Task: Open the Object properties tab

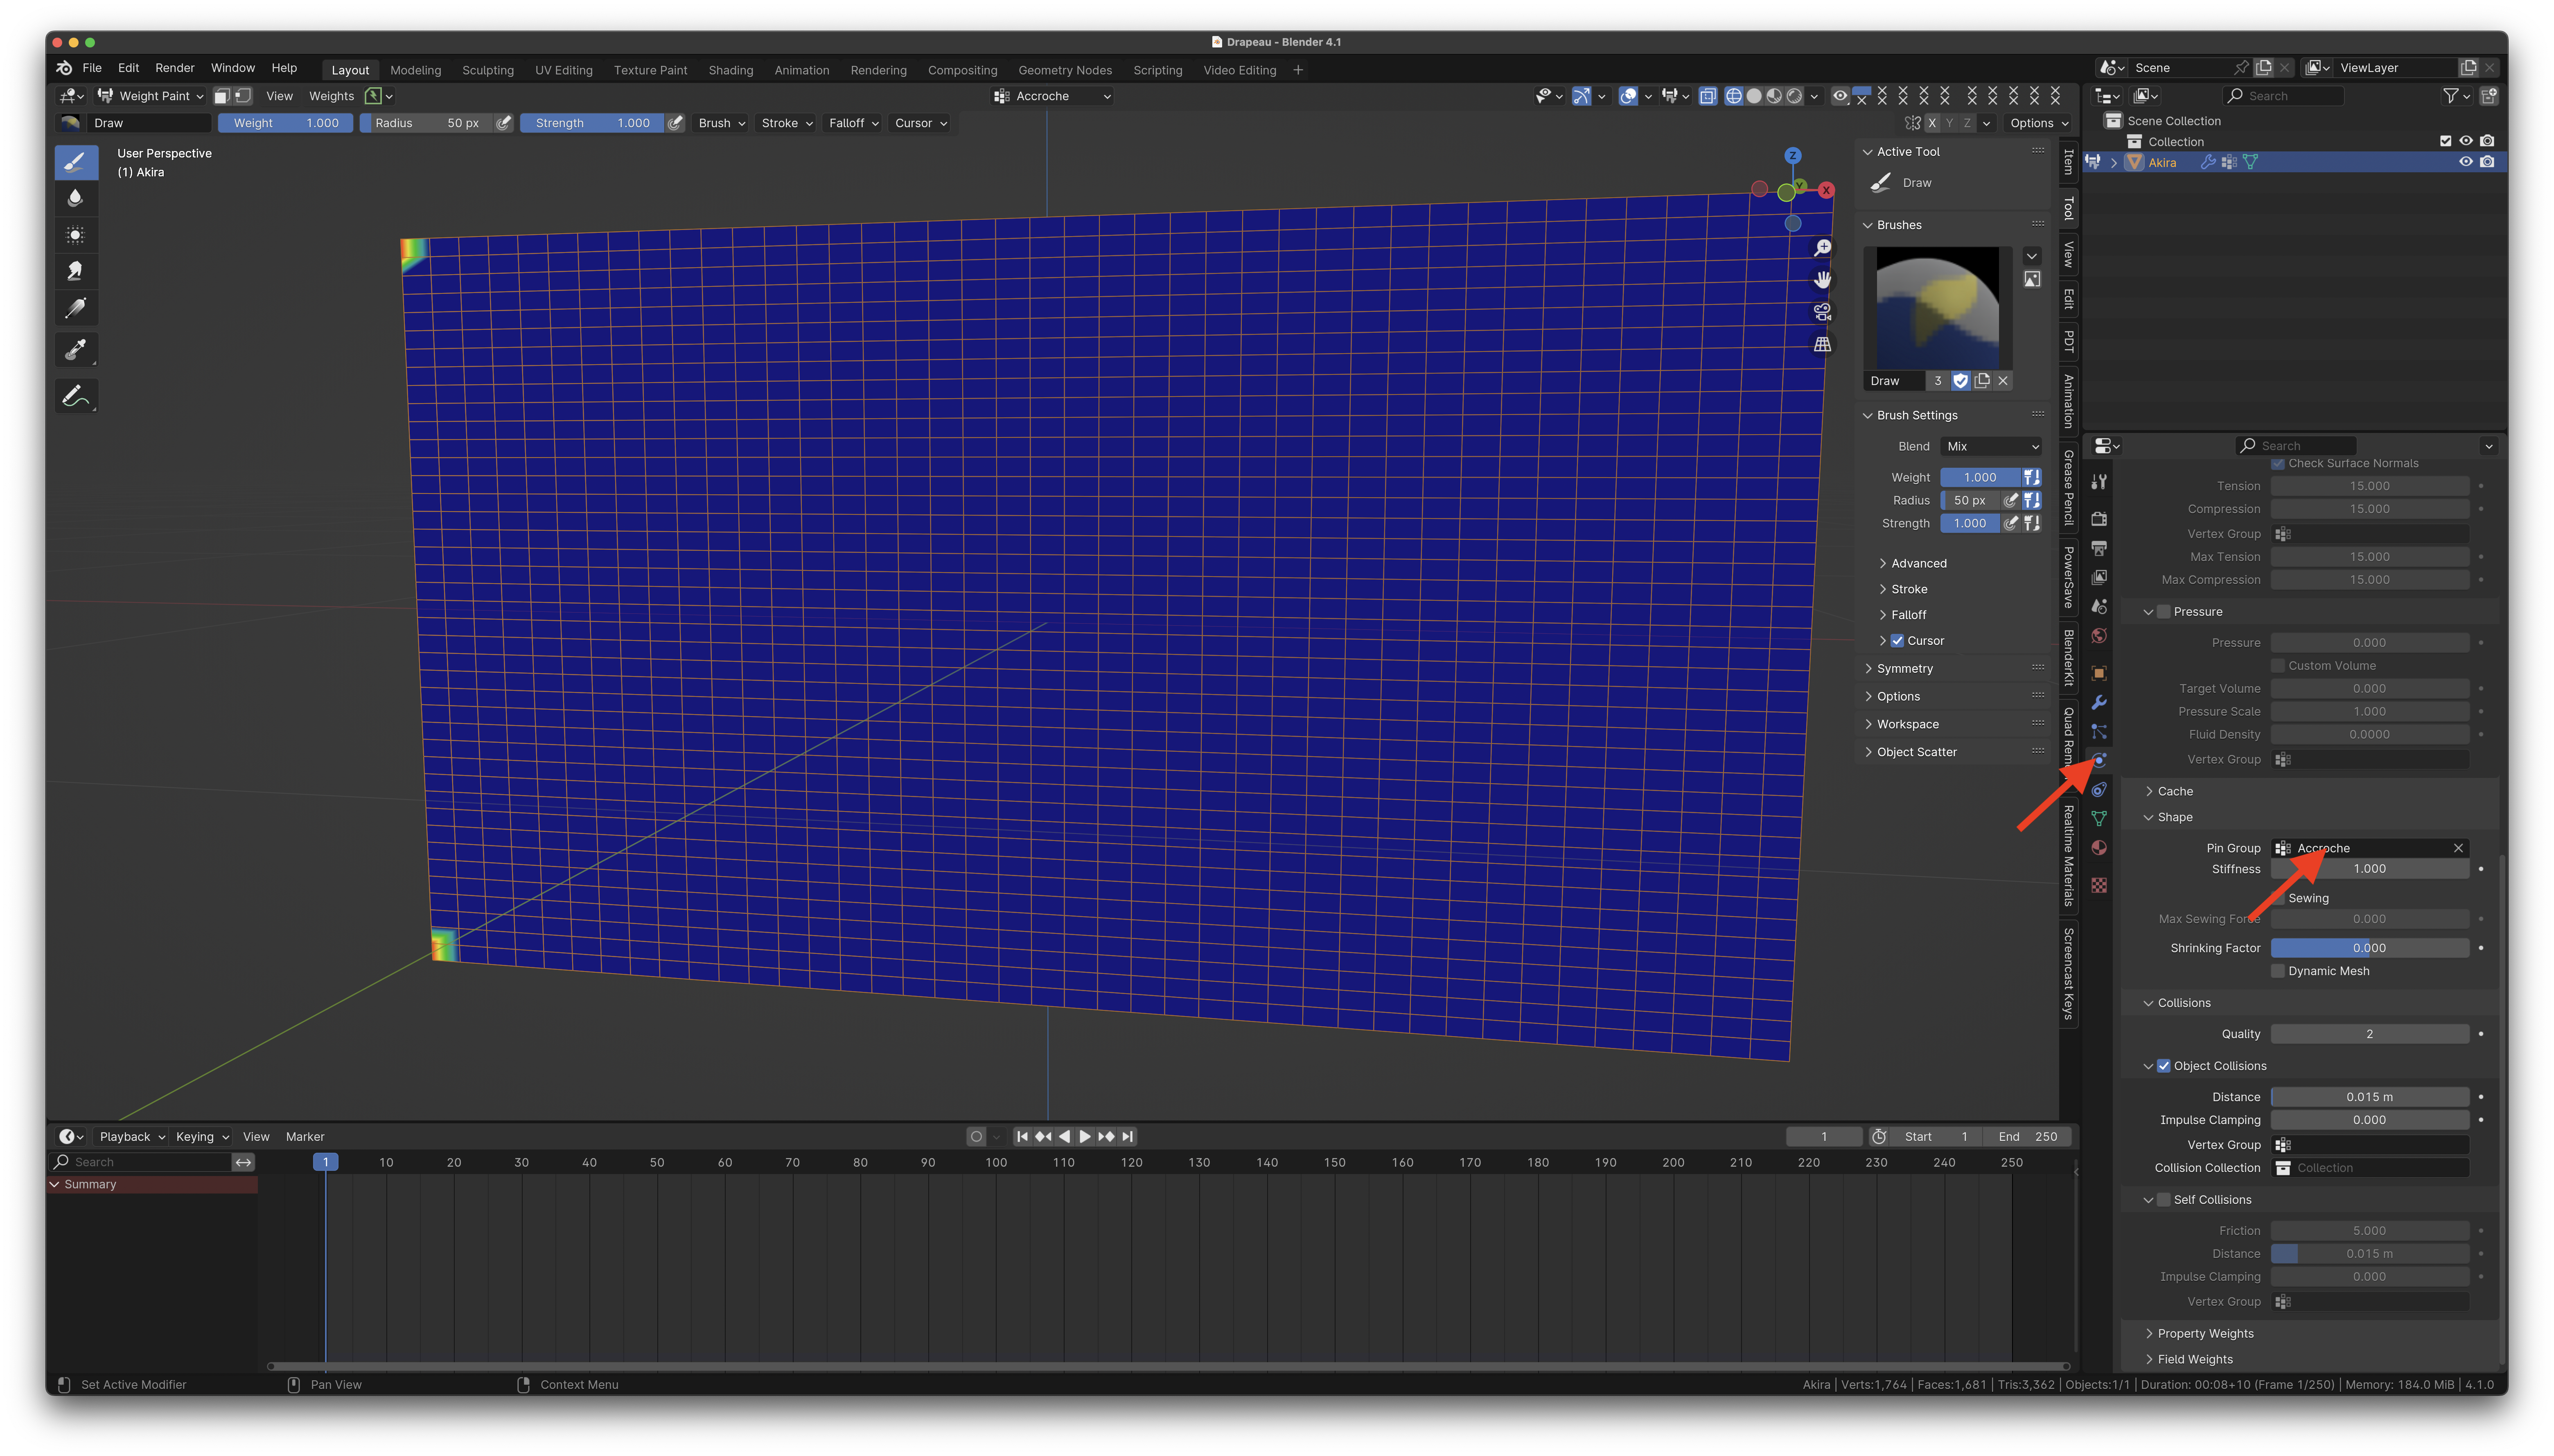Action: click(2099, 673)
